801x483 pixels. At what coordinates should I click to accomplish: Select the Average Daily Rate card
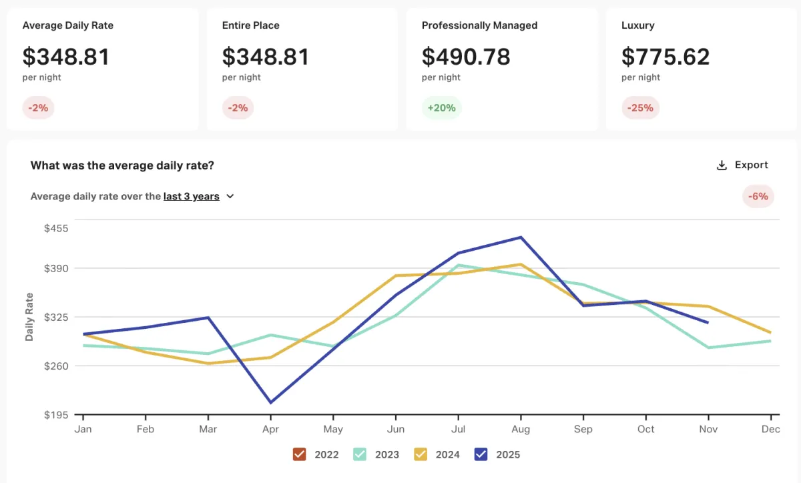[x=103, y=69]
